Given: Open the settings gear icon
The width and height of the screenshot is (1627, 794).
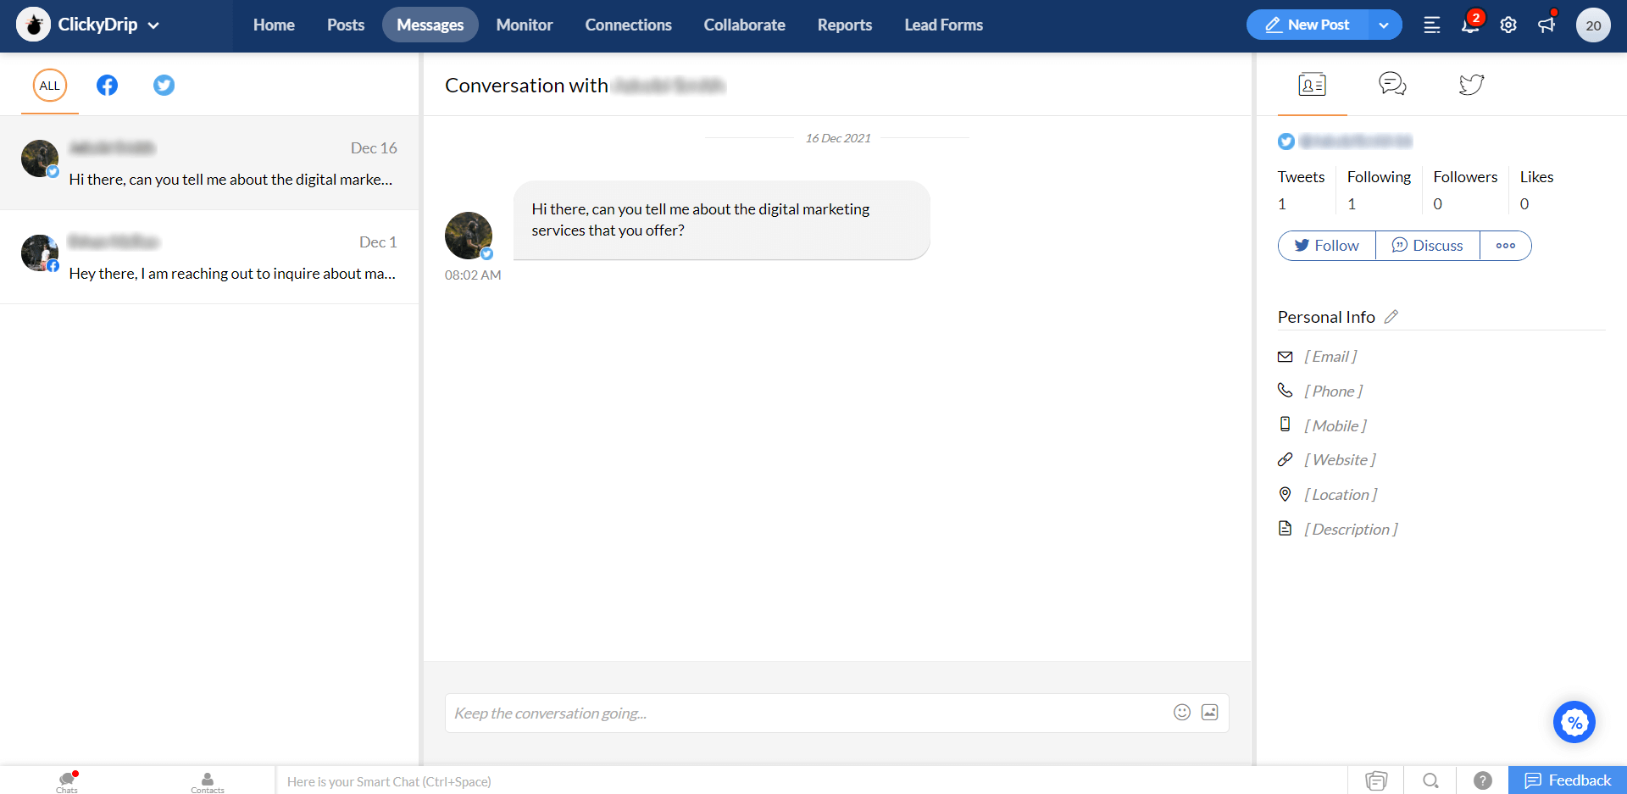Looking at the screenshot, I should coord(1508,25).
